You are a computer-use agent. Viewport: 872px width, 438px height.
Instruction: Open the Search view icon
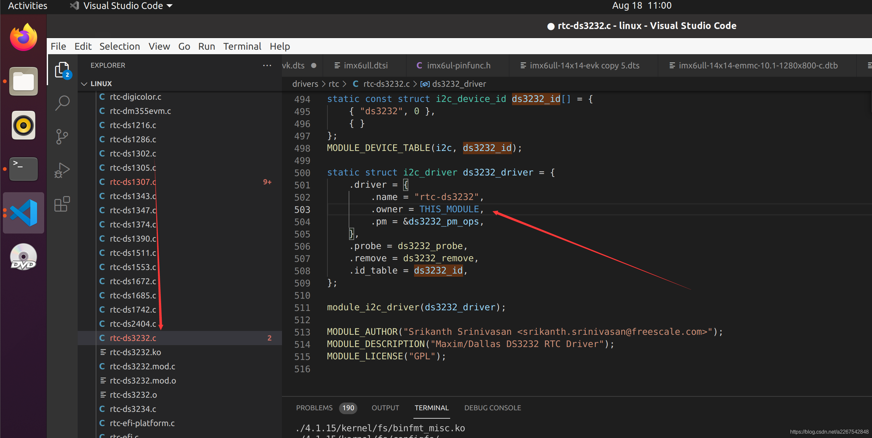(62, 103)
